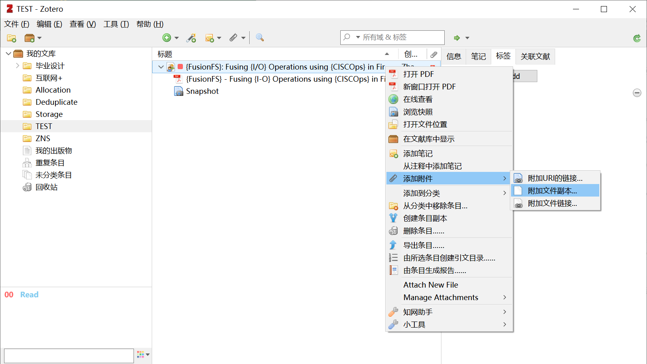This screenshot has width=647, height=364.
Task: Click the New Note toolbar icon
Action: [209, 38]
